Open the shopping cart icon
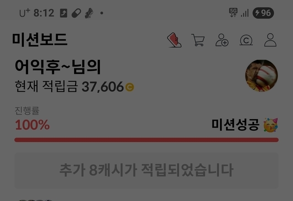This screenshot has height=201, width=293. pos(198,40)
